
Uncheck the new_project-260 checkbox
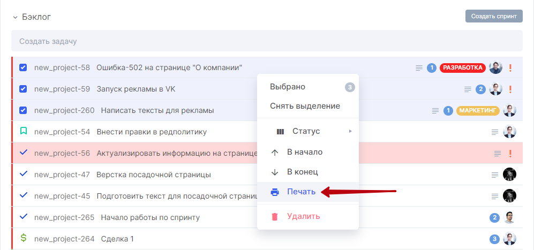tap(23, 110)
